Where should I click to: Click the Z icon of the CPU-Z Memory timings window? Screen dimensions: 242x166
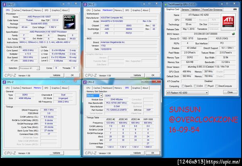4,82
